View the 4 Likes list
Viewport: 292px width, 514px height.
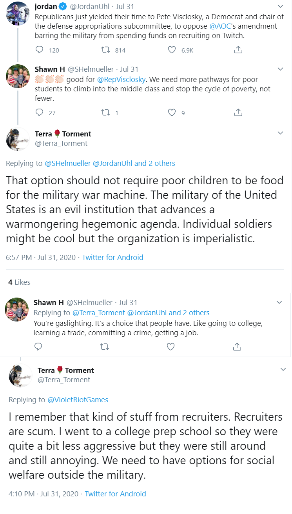(x=19, y=282)
